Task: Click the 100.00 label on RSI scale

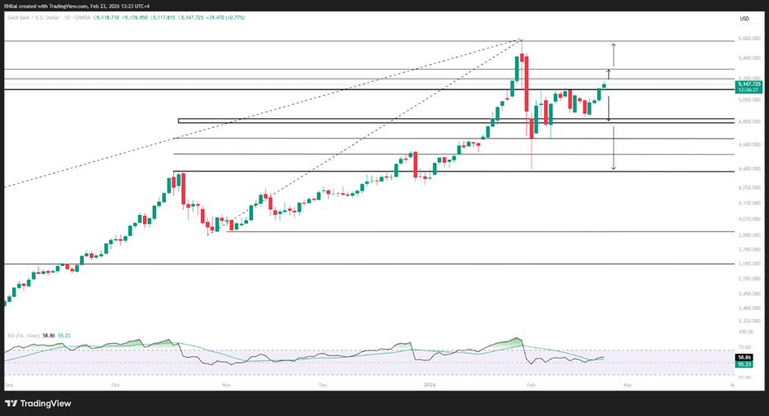Action: 745,332
